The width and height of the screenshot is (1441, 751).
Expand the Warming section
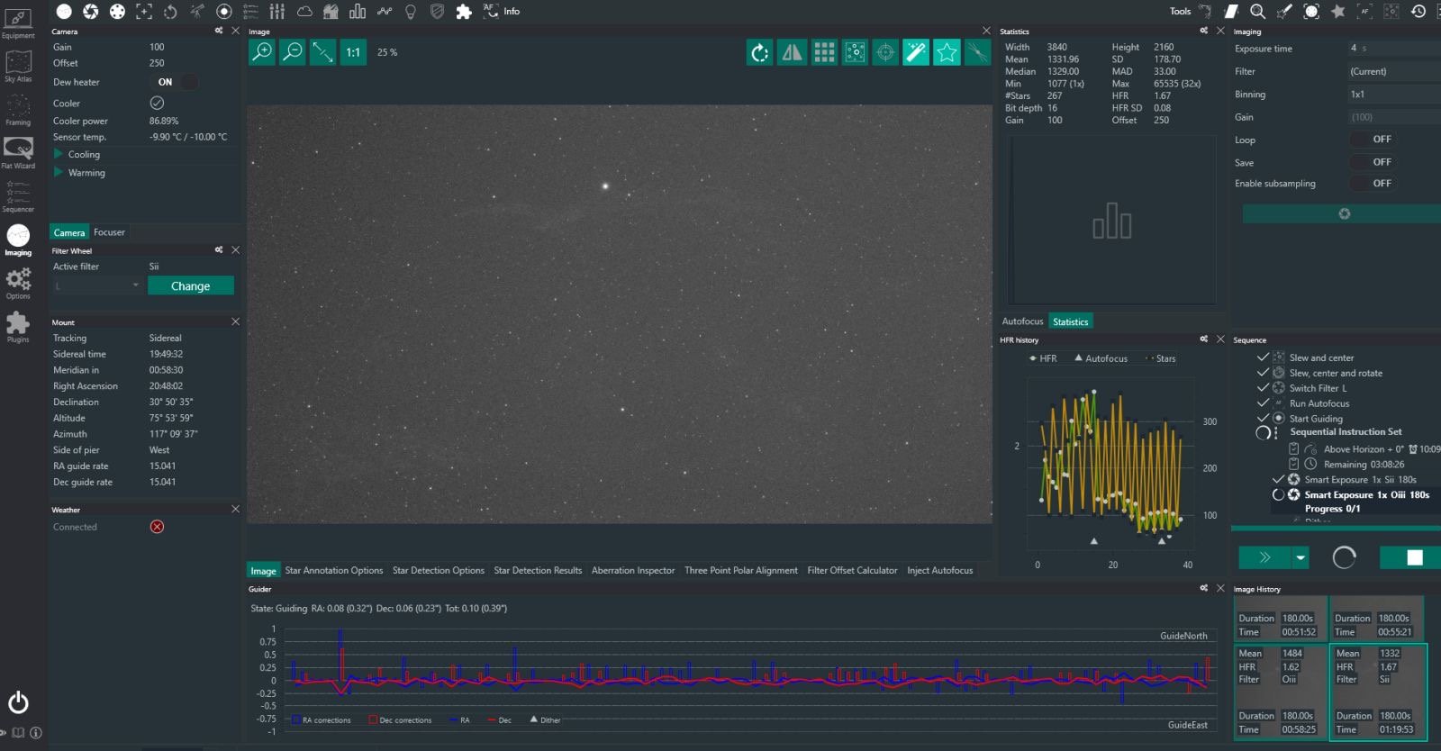59,172
